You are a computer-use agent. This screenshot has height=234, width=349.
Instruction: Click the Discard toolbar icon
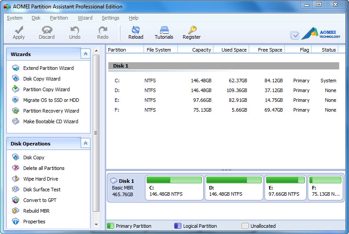pyautogui.click(x=47, y=30)
